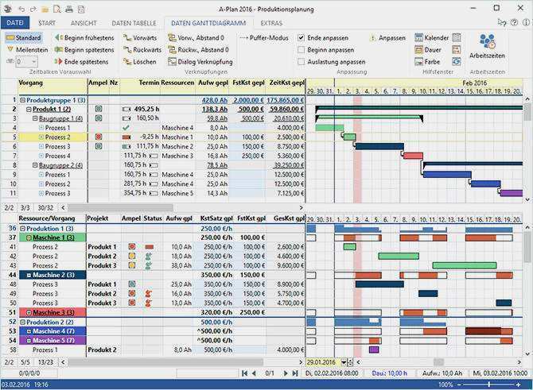Click the Löschen link removal icon
533x390 pixels.
pyautogui.click(x=127, y=62)
